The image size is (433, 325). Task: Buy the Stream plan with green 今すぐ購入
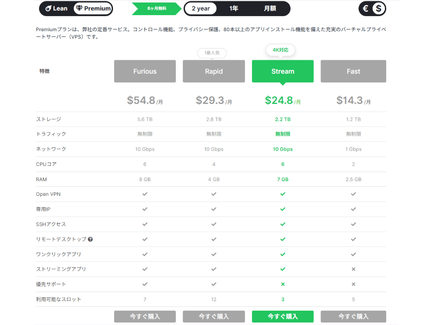click(283, 316)
